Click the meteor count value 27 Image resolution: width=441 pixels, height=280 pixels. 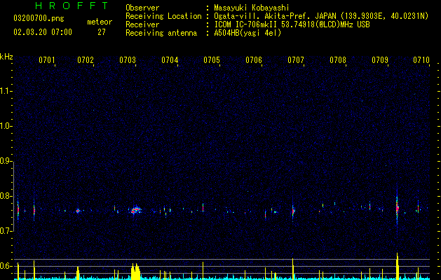(x=102, y=32)
